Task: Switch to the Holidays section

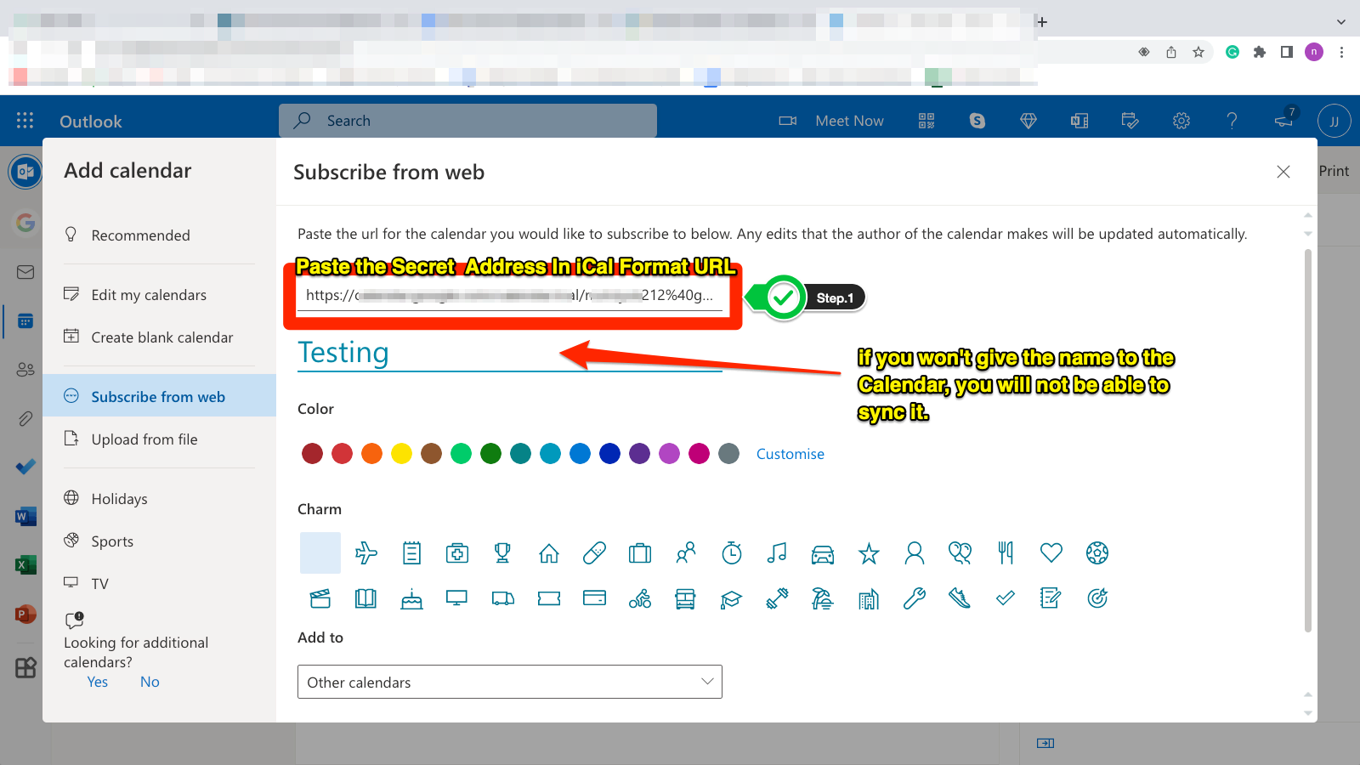Action: pyautogui.click(x=119, y=498)
